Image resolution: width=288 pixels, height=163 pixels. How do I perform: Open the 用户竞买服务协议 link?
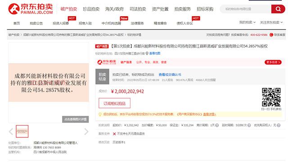(x=189, y=114)
